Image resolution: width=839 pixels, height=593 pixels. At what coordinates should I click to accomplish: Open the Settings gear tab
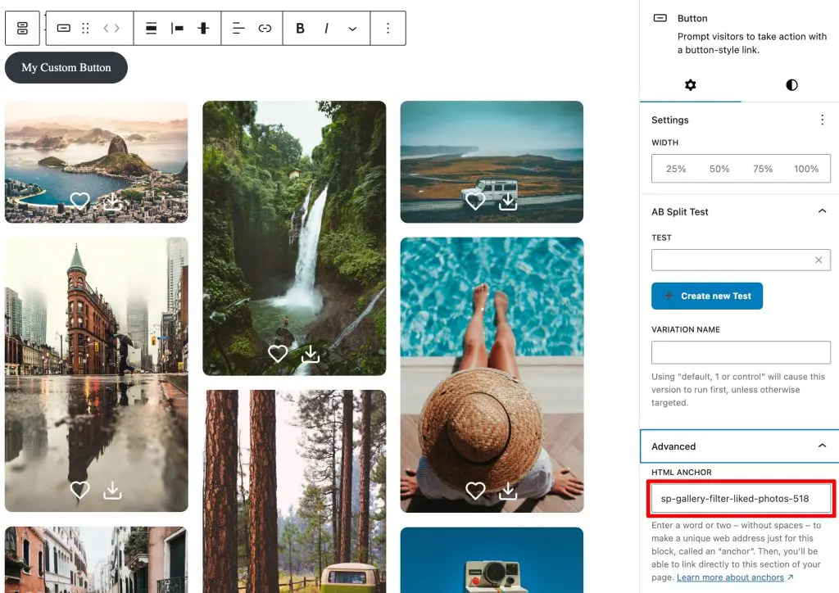coord(690,85)
